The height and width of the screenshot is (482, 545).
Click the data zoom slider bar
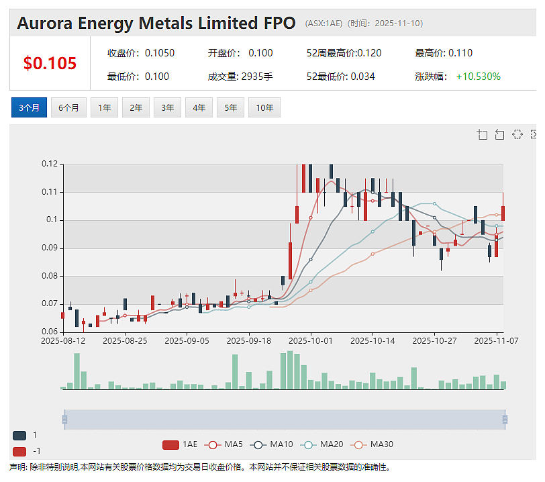pyautogui.click(x=285, y=420)
